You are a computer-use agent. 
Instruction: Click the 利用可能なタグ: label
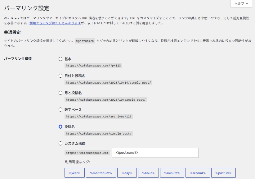point(78,162)
